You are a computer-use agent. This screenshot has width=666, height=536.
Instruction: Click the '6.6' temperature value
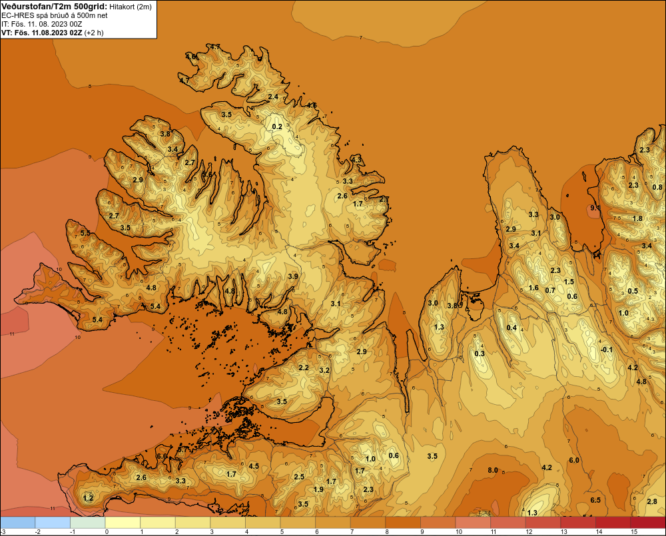[162, 456]
